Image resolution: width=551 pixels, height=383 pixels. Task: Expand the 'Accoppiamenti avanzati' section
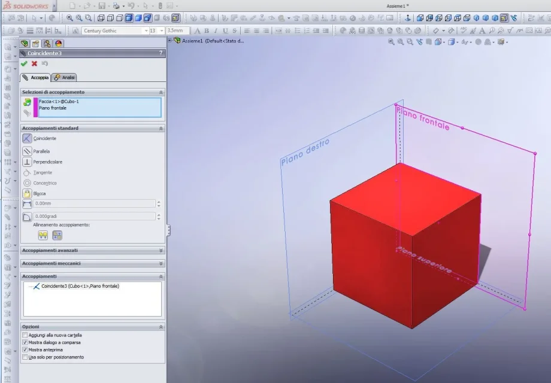point(161,251)
